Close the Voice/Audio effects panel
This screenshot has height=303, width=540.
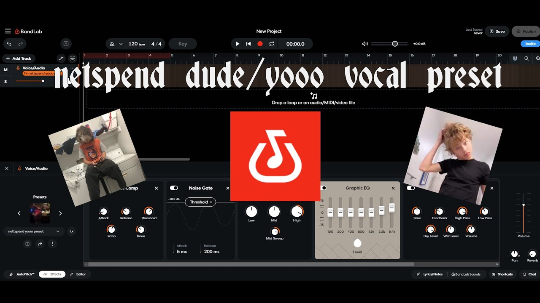pos(7,168)
